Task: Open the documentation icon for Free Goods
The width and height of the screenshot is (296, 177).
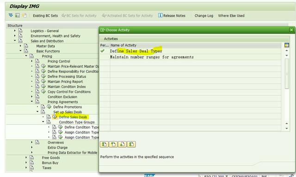Action: coord(32,158)
